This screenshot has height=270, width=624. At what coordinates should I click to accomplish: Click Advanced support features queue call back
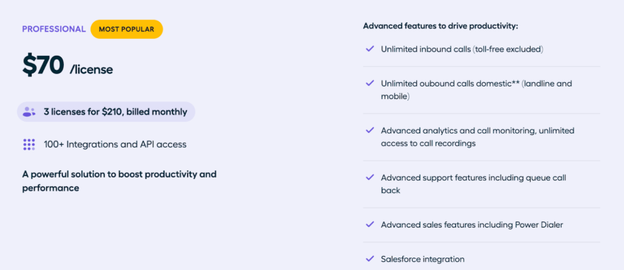point(474,184)
